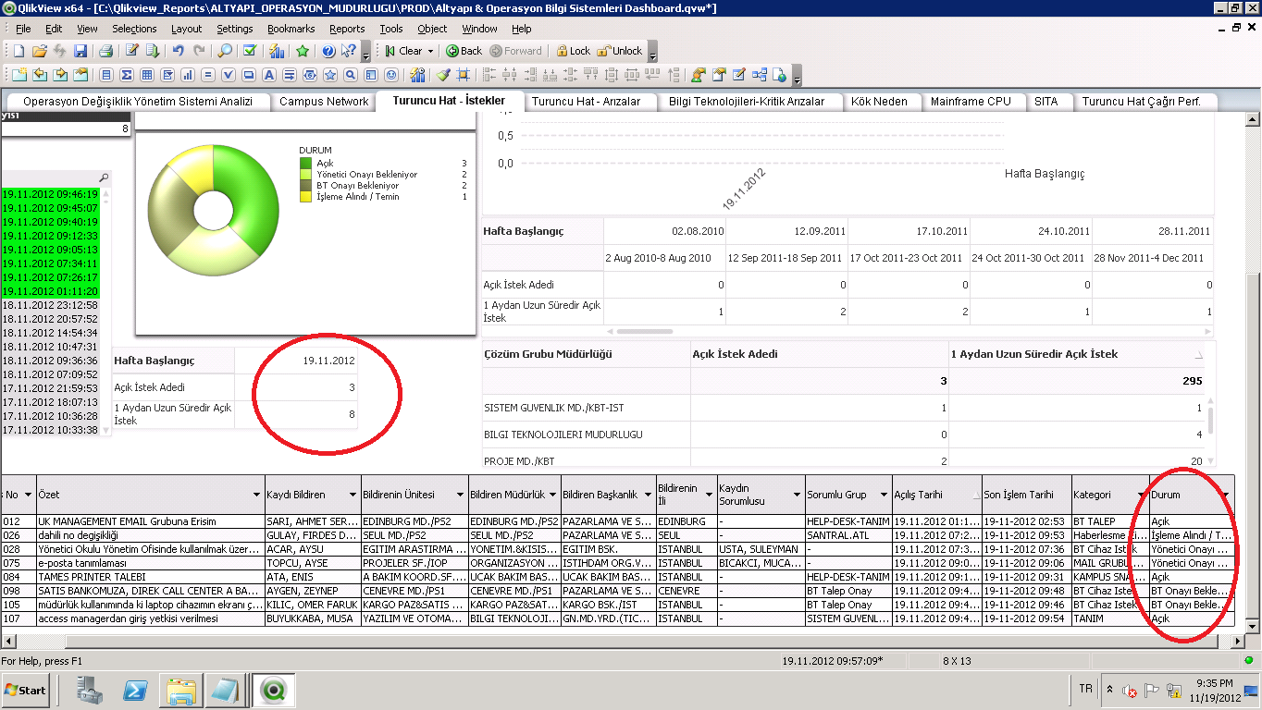
Task: Open the magnifier Search tool in the toolbar
Action: point(225,51)
